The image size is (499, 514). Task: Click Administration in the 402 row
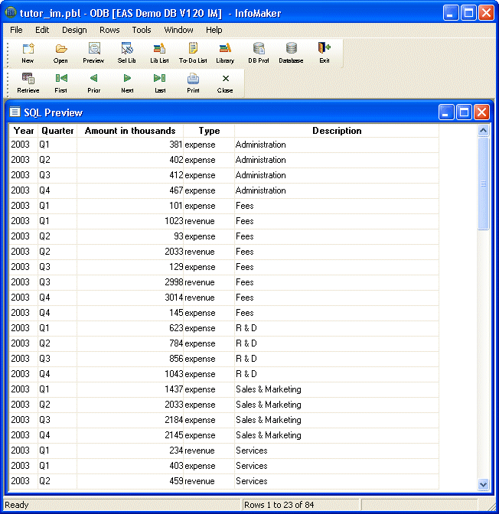coord(260,160)
